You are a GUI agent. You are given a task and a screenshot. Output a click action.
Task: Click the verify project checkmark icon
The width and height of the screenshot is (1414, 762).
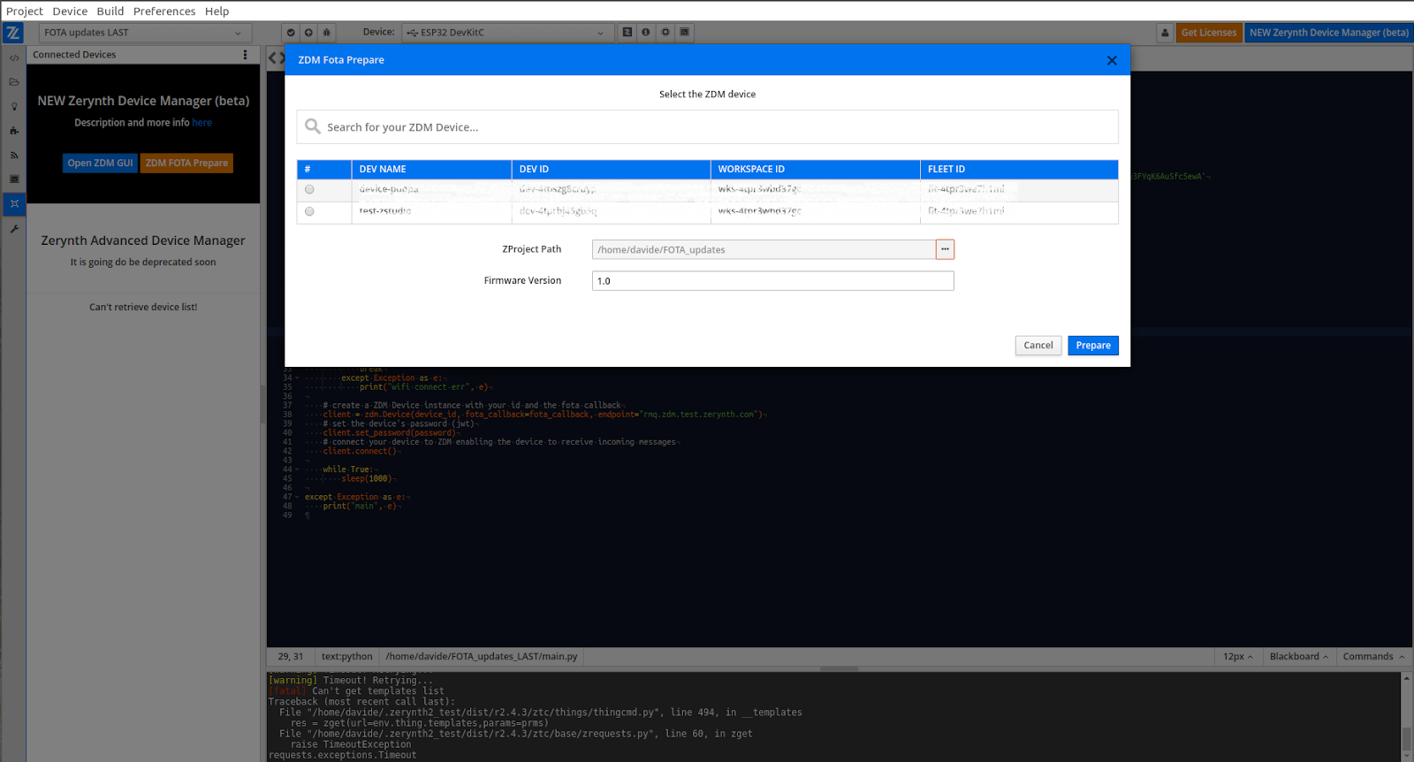(x=291, y=33)
